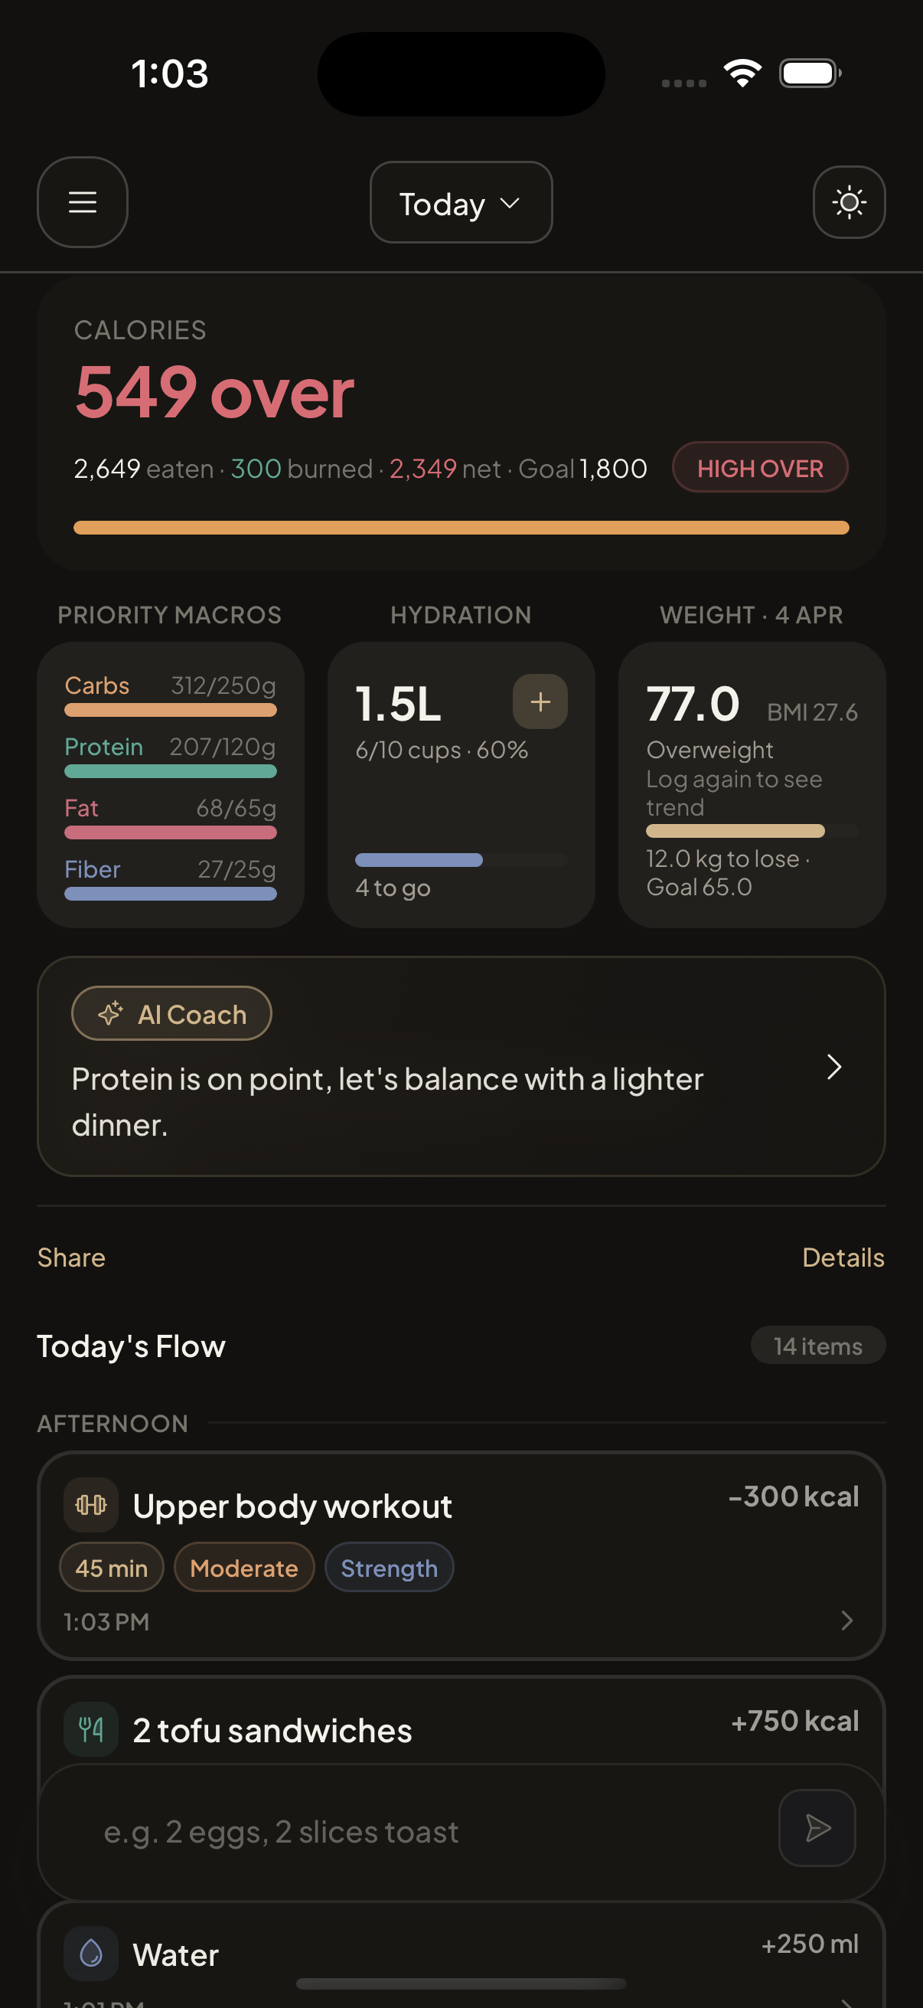Tap the weight card showing 77.0

752,783
